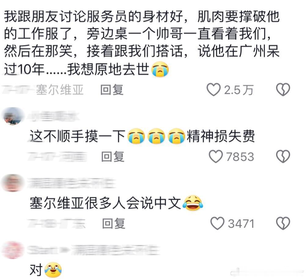
Task: Open blurred username above 这不顺手摸一下
Action: [x=54, y=116]
